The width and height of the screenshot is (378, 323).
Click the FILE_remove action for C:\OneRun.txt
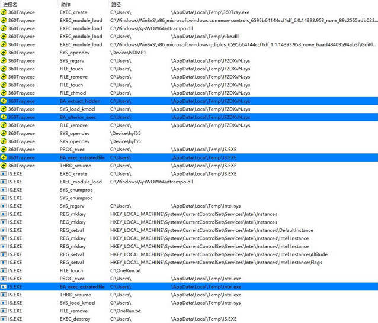[73, 311]
